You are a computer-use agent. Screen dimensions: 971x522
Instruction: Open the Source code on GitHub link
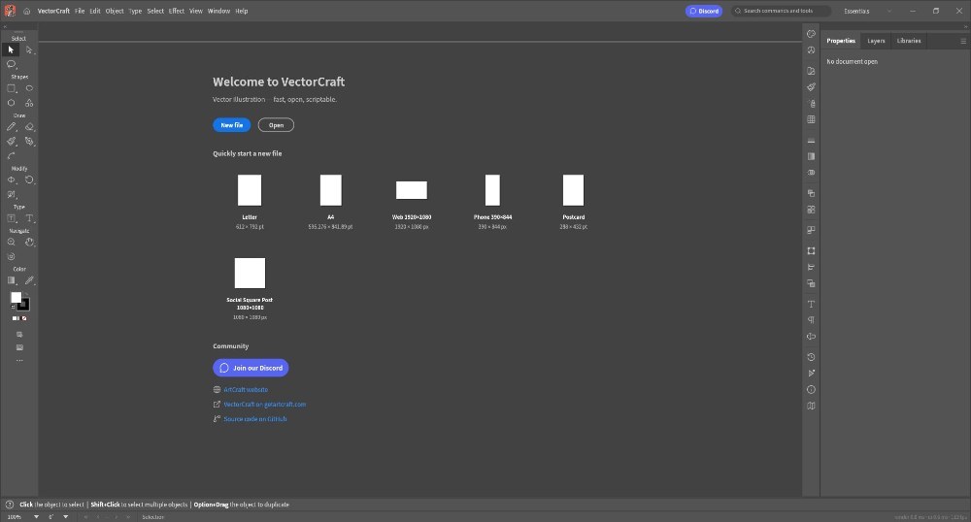255,419
